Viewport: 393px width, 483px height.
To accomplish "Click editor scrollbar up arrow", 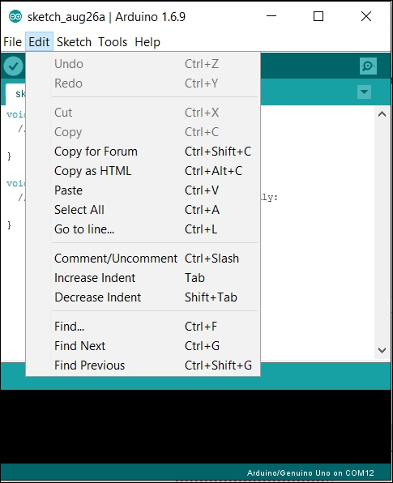I will pos(382,114).
